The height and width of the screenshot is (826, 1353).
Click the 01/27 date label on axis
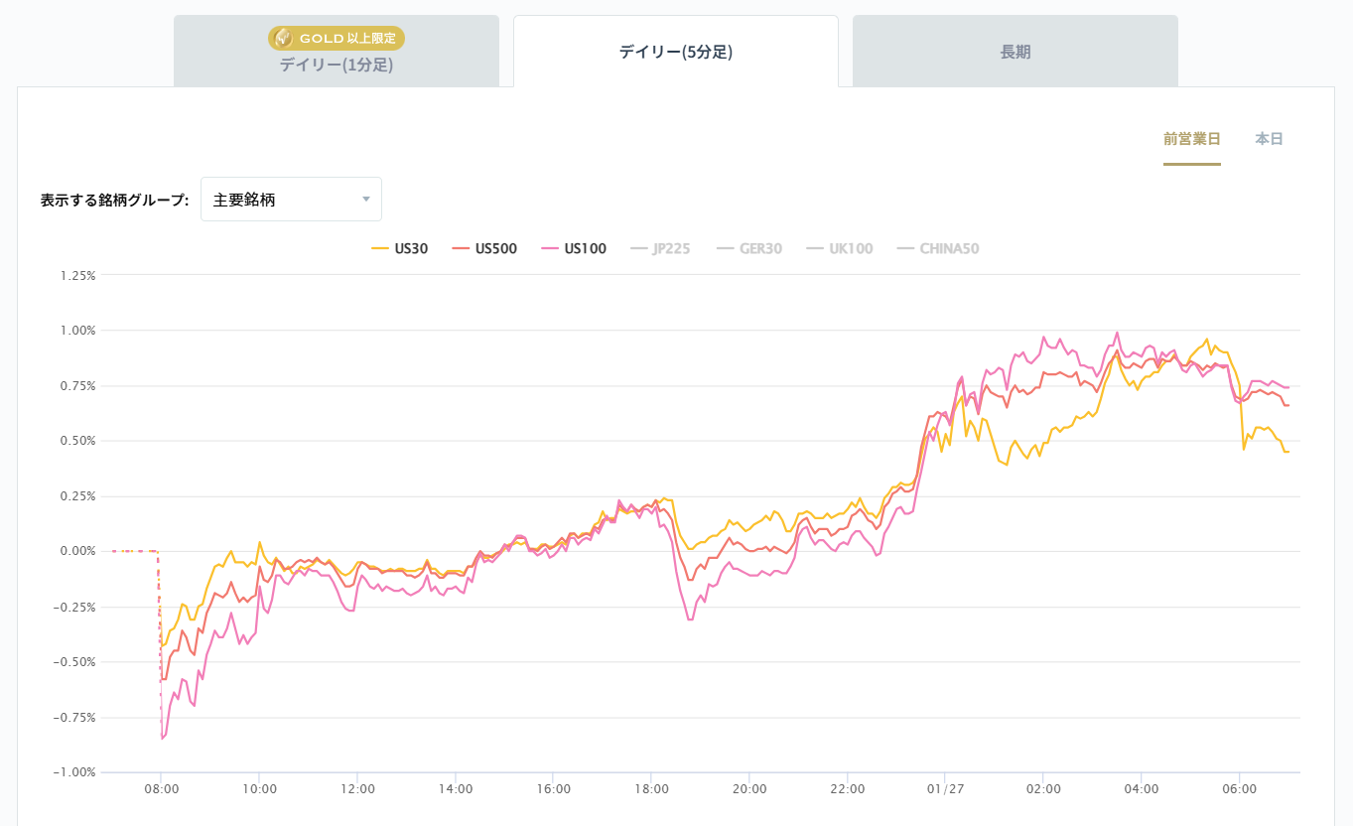click(x=945, y=789)
